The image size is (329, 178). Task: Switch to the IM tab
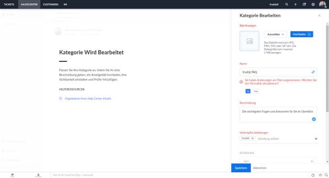click(65, 5)
